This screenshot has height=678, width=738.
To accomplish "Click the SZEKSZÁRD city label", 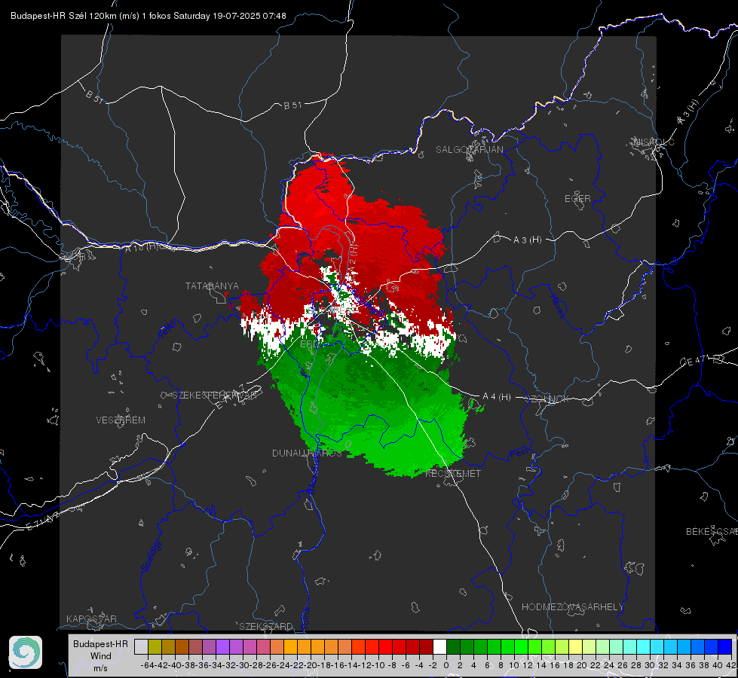I will pos(266,626).
